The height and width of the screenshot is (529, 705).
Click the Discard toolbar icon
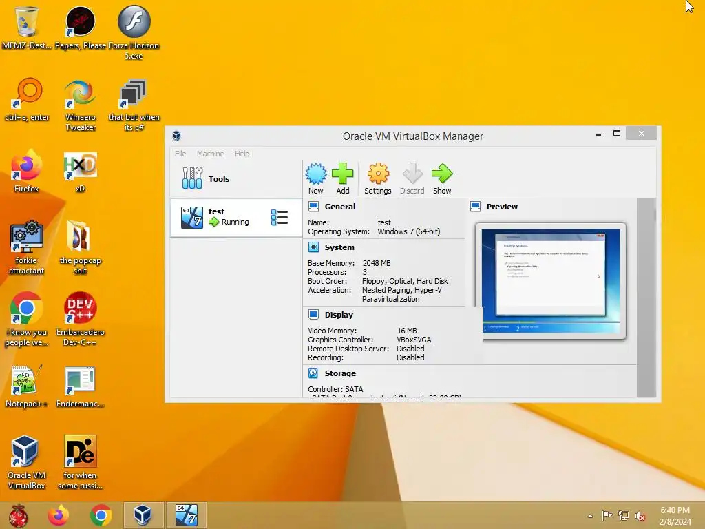[412, 178]
